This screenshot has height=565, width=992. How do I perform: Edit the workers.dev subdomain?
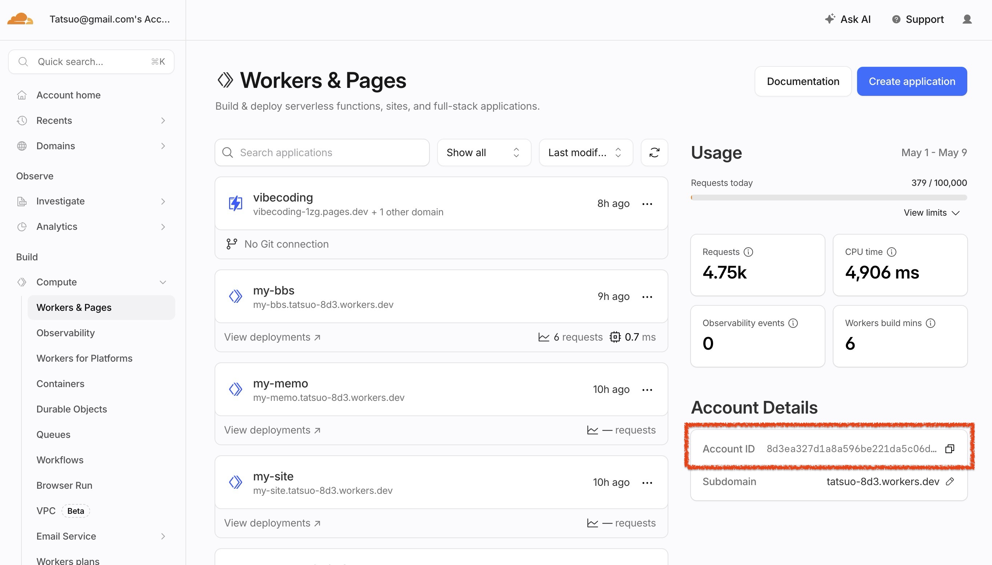(x=950, y=481)
